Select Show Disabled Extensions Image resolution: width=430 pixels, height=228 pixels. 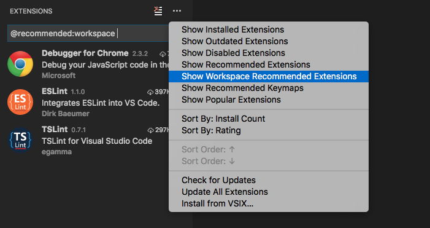pos(269,53)
